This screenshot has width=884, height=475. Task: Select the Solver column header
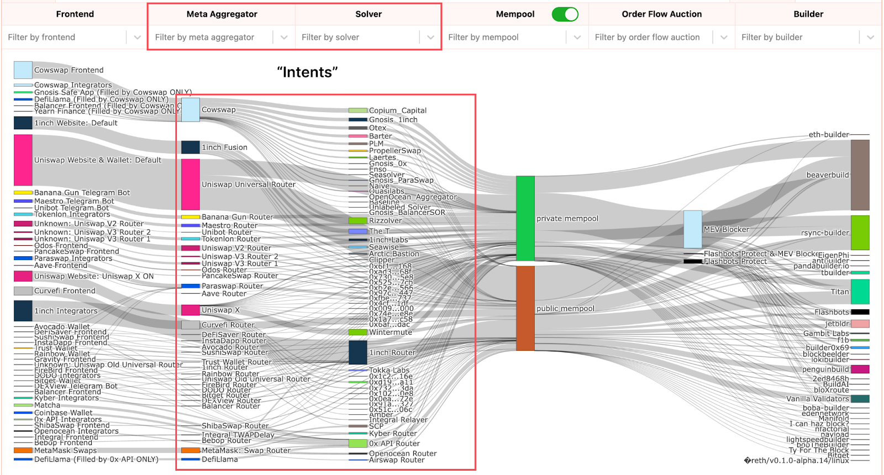click(x=369, y=14)
